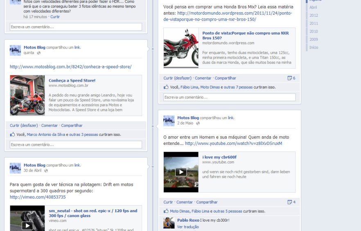Open the Conheça a Speed Store! title

[x=72, y=80]
